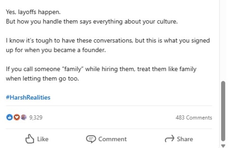Click the empty scrollbar track above thumb
The image size is (232, 148).
pyautogui.click(x=223, y=42)
